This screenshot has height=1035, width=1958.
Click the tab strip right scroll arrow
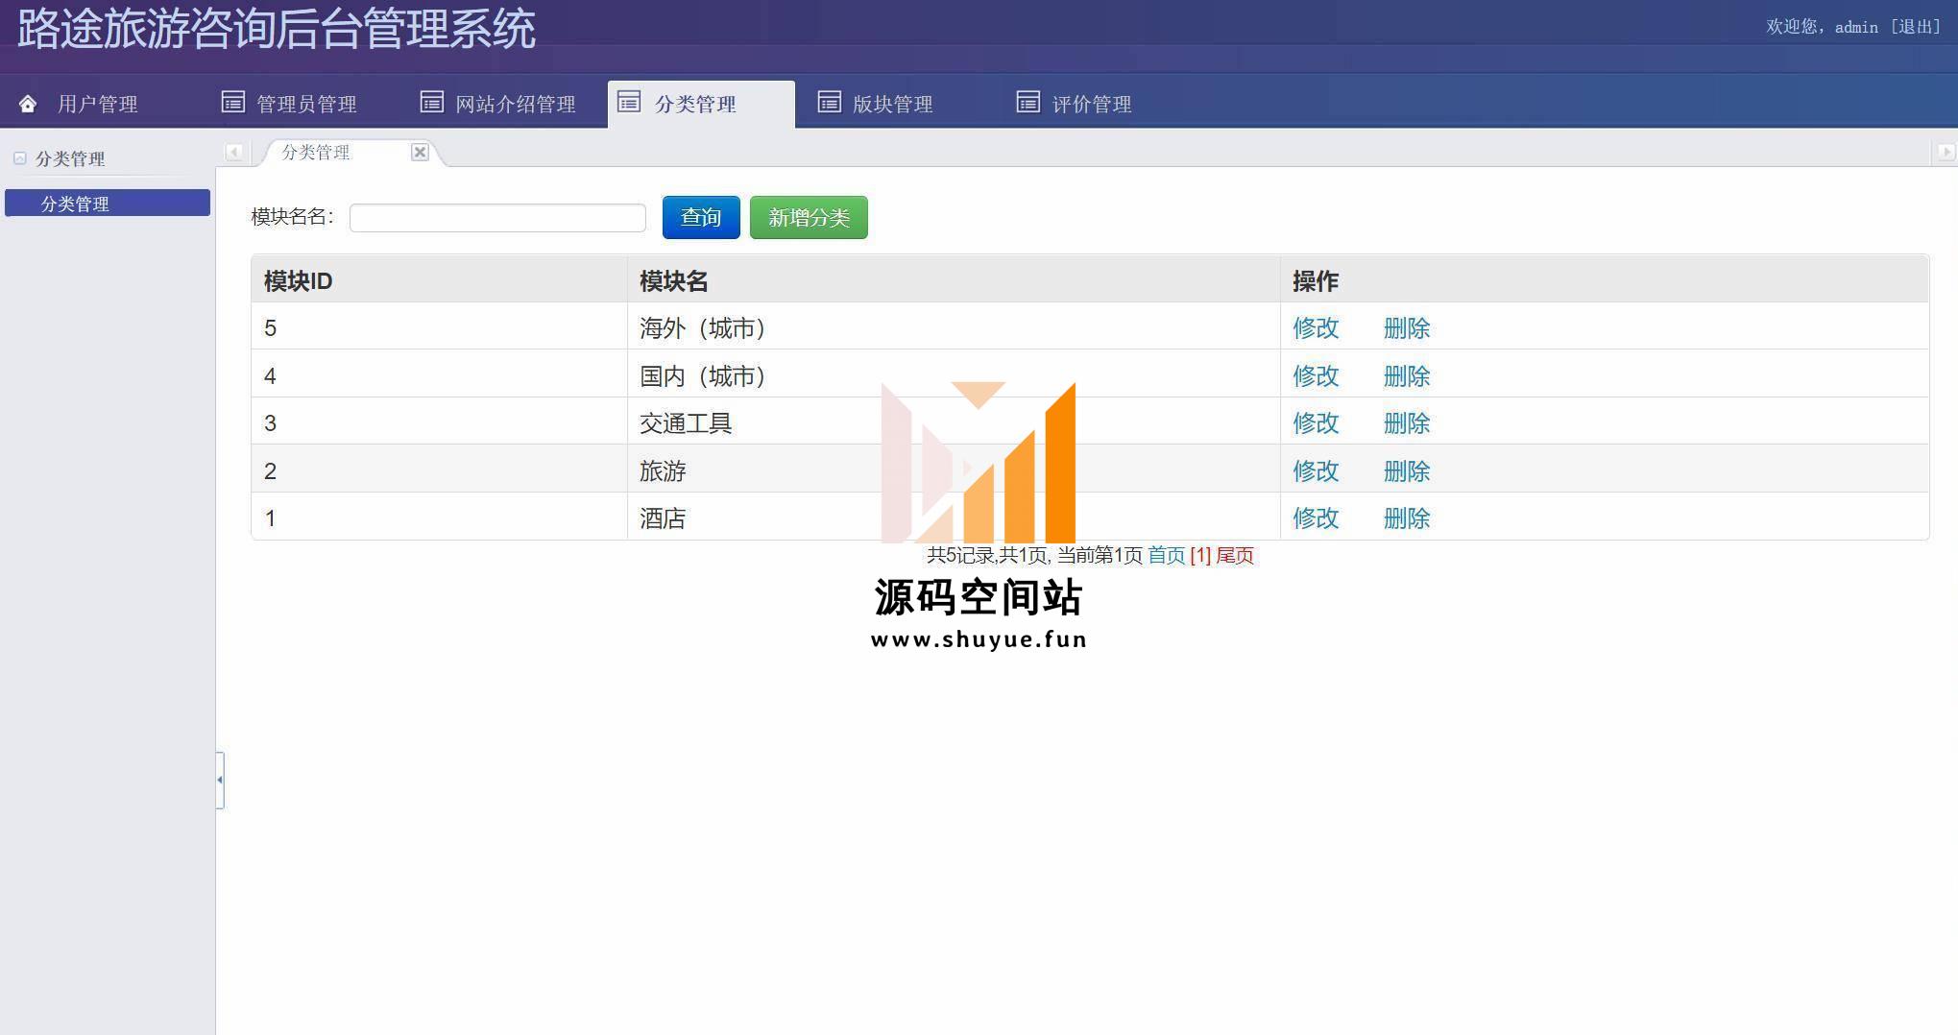tap(1946, 152)
